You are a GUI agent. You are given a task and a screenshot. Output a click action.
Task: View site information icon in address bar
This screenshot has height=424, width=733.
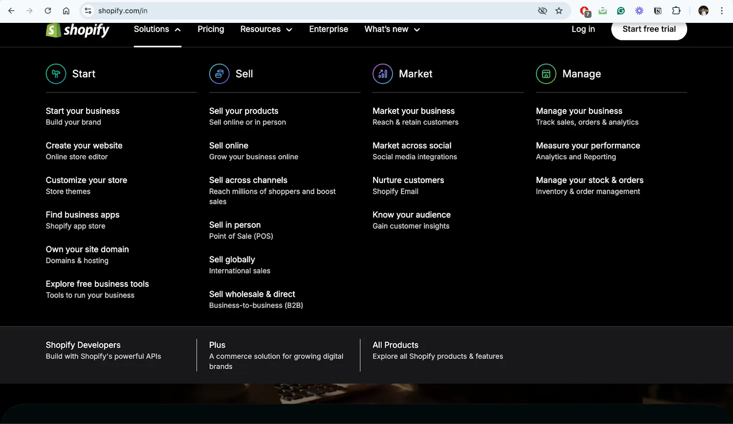pyautogui.click(x=88, y=11)
